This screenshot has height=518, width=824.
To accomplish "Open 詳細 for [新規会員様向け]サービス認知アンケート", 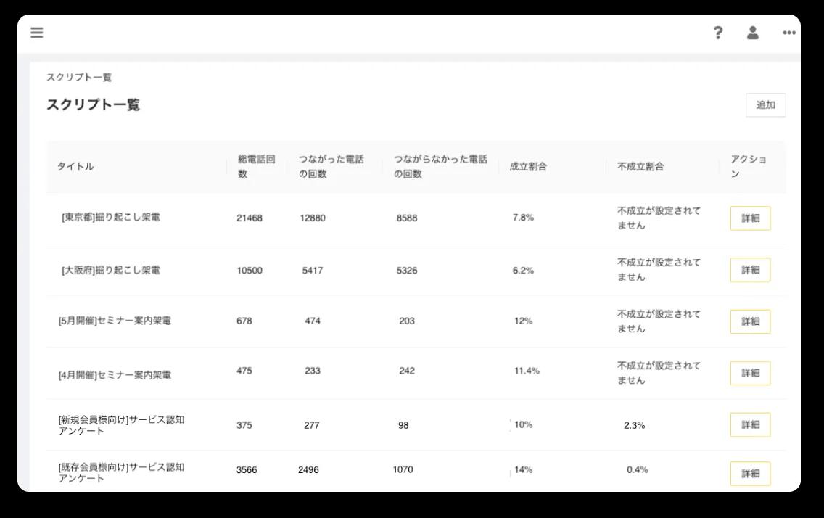I will coord(750,425).
